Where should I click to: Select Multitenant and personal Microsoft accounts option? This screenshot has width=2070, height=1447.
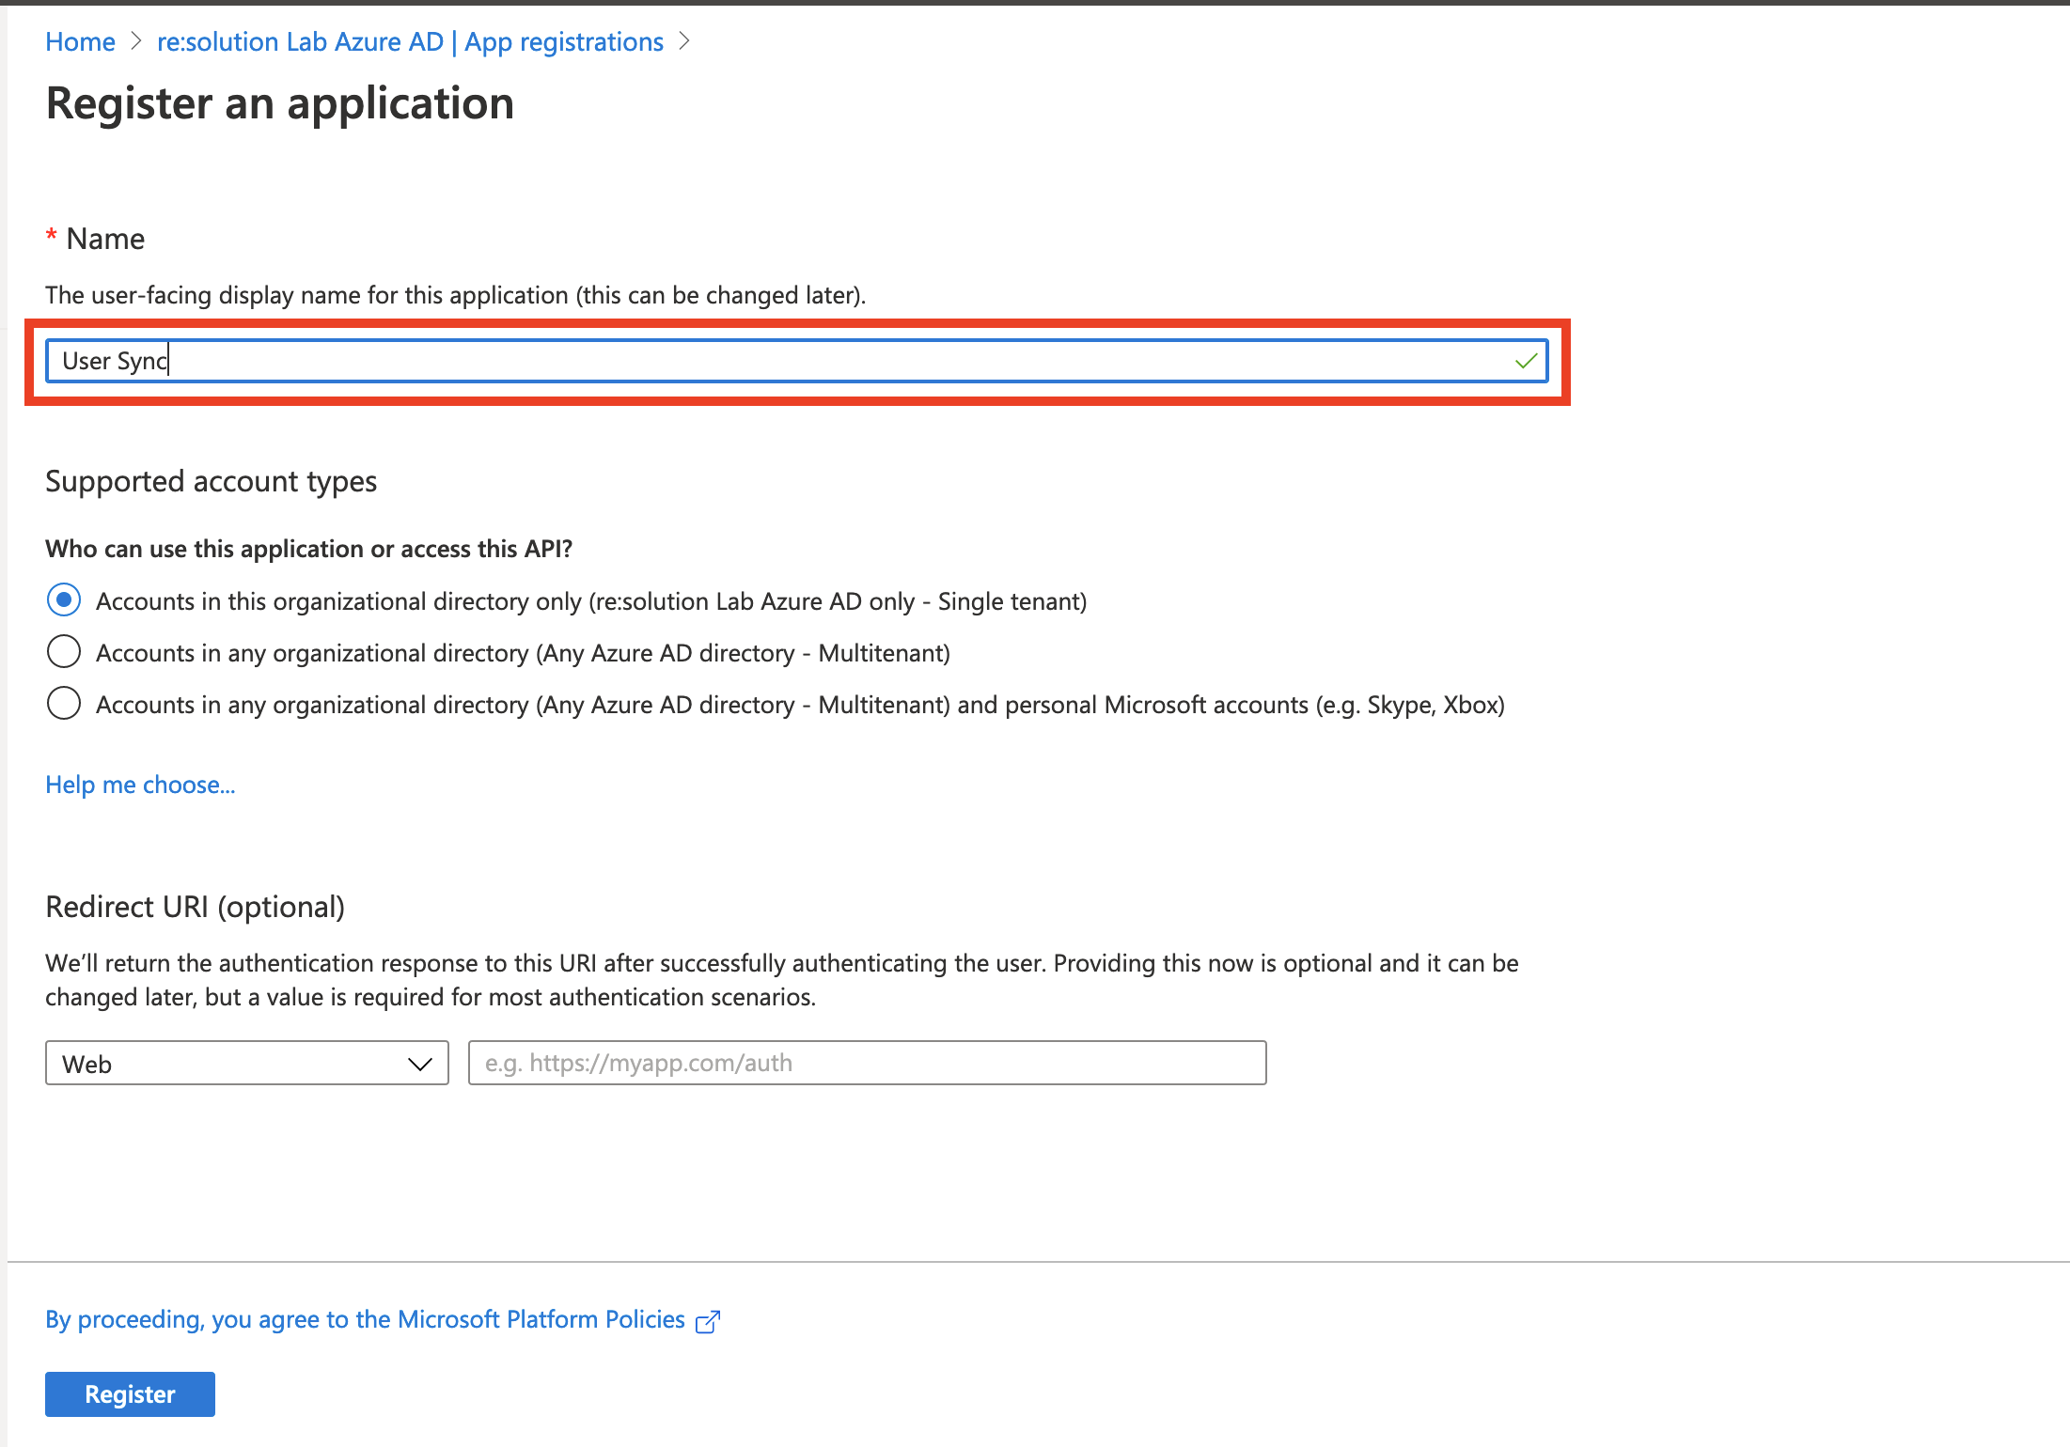point(64,704)
